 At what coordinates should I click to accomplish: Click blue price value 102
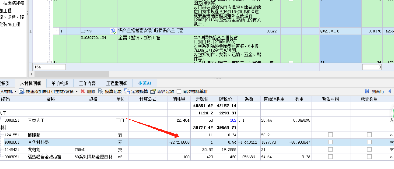pyautogui.click(x=233, y=120)
